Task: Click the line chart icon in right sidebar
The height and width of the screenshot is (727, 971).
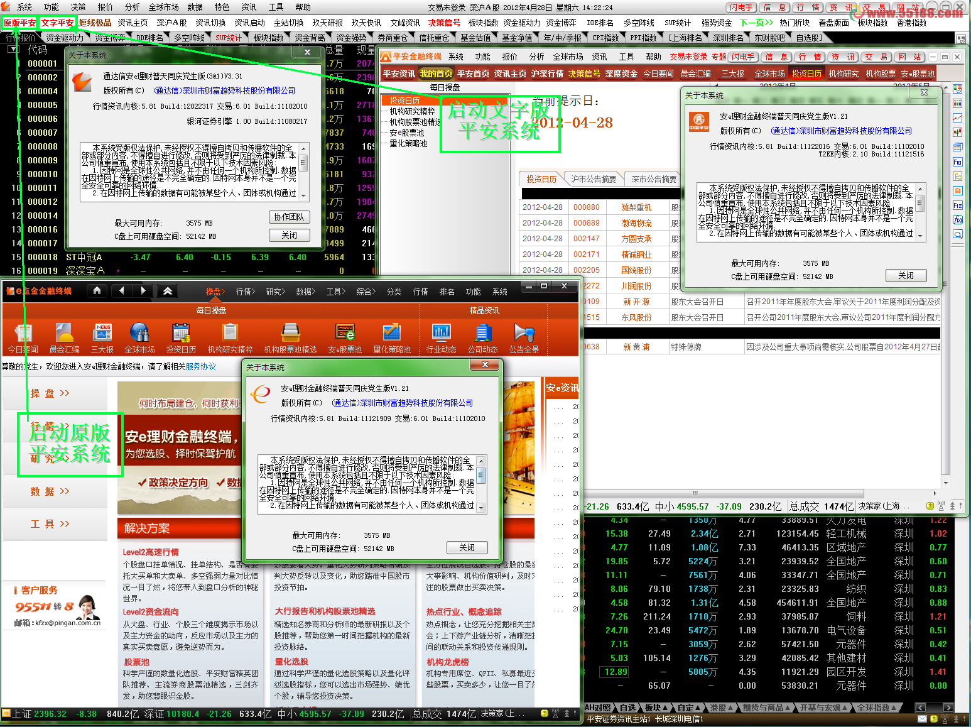Action: [x=957, y=118]
